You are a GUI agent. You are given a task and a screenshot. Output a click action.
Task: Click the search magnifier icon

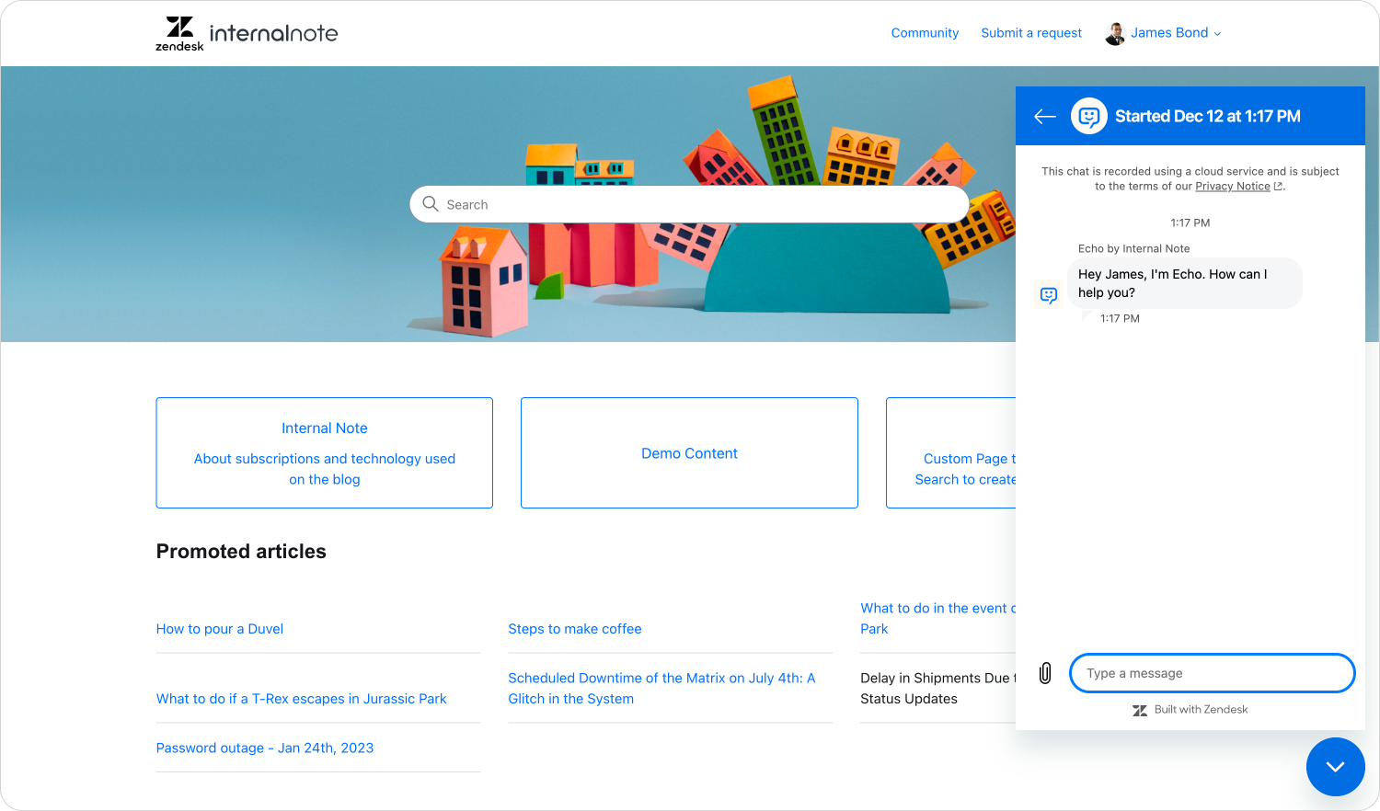(430, 204)
